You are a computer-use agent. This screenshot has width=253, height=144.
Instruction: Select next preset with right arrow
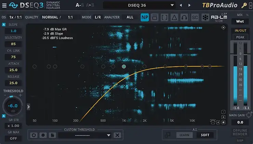[x=189, y=5]
